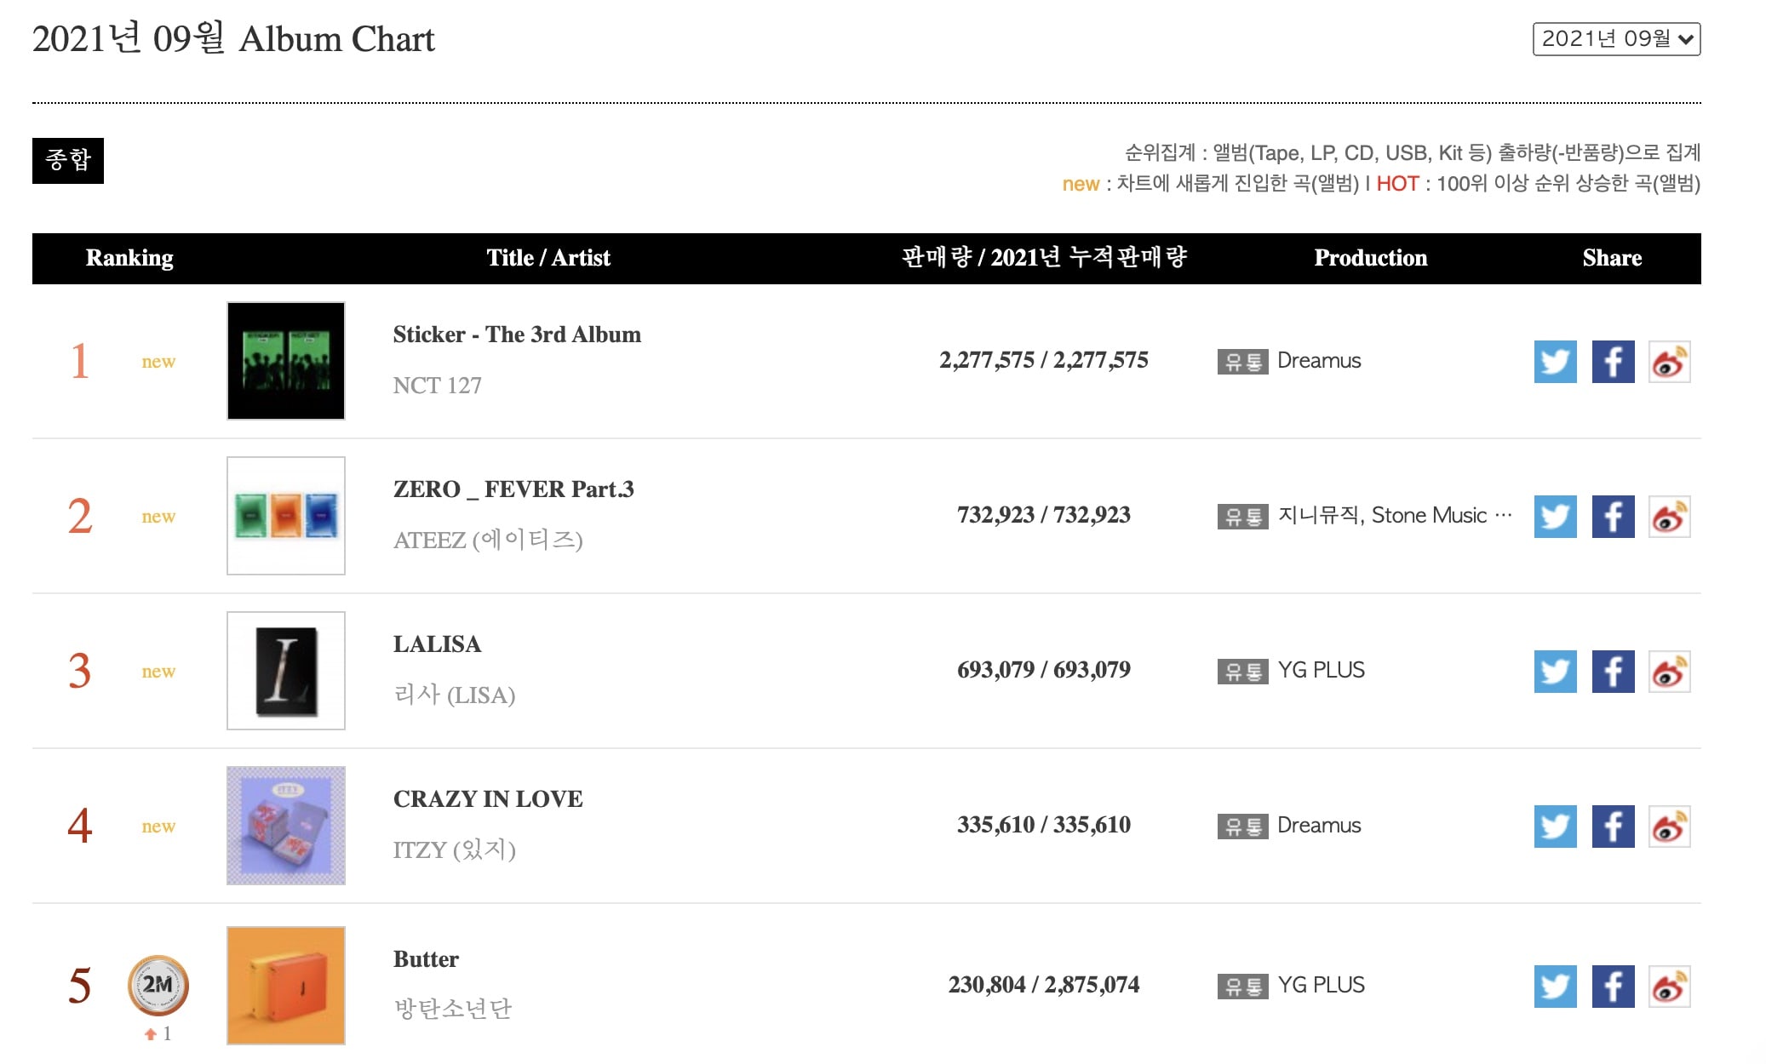1766x1064 pixels.
Task: Click the 2M badge next to Butter
Action: 158,986
